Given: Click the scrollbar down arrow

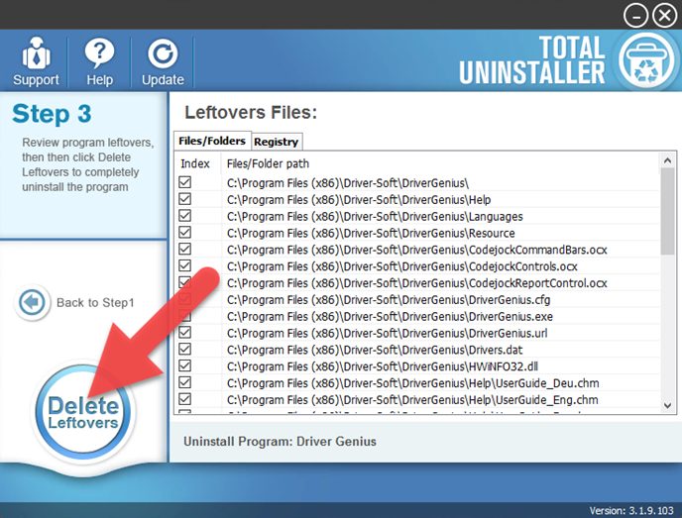Looking at the screenshot, I should coord(668,406).
